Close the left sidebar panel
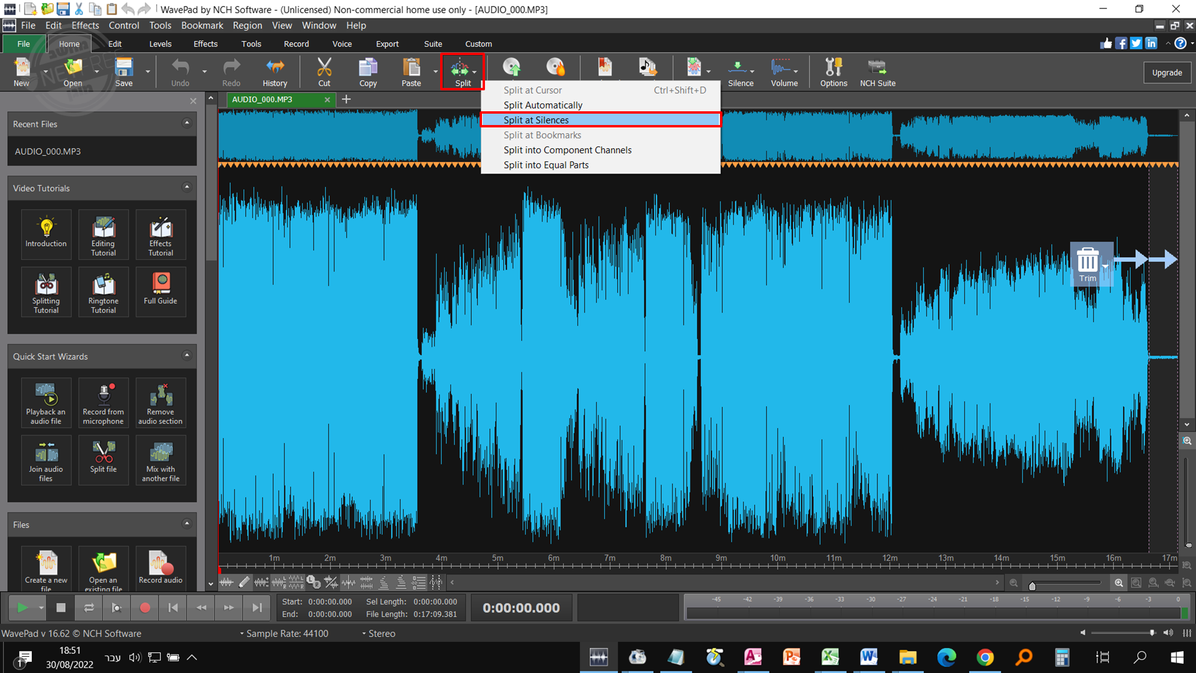 point(193,101)
